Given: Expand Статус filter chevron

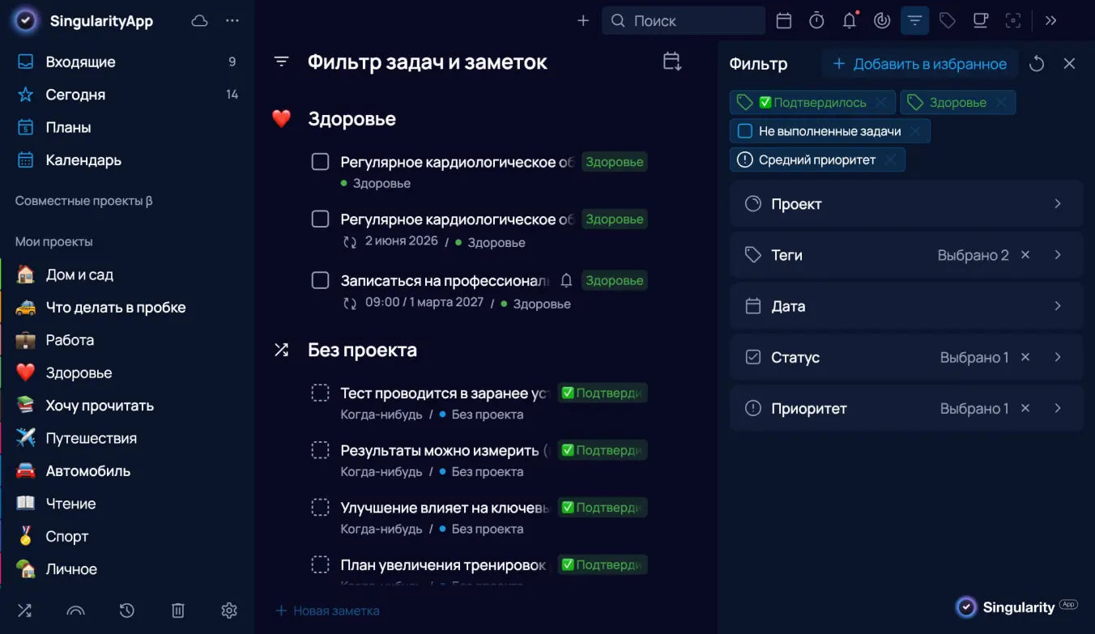Looking at the screenshot, I should 1058,357.
